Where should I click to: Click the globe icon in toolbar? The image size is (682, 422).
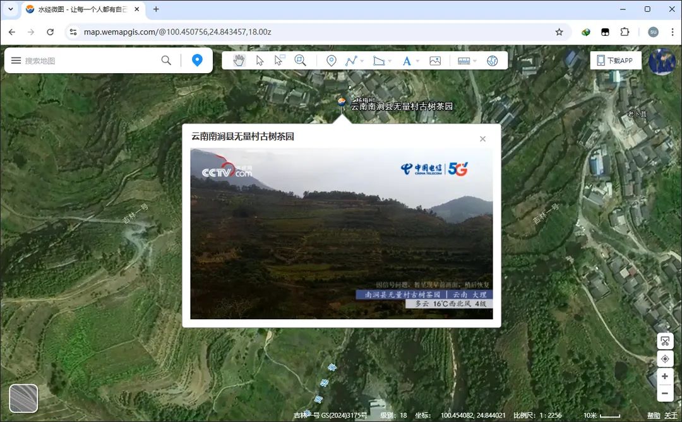coord(493,61)
